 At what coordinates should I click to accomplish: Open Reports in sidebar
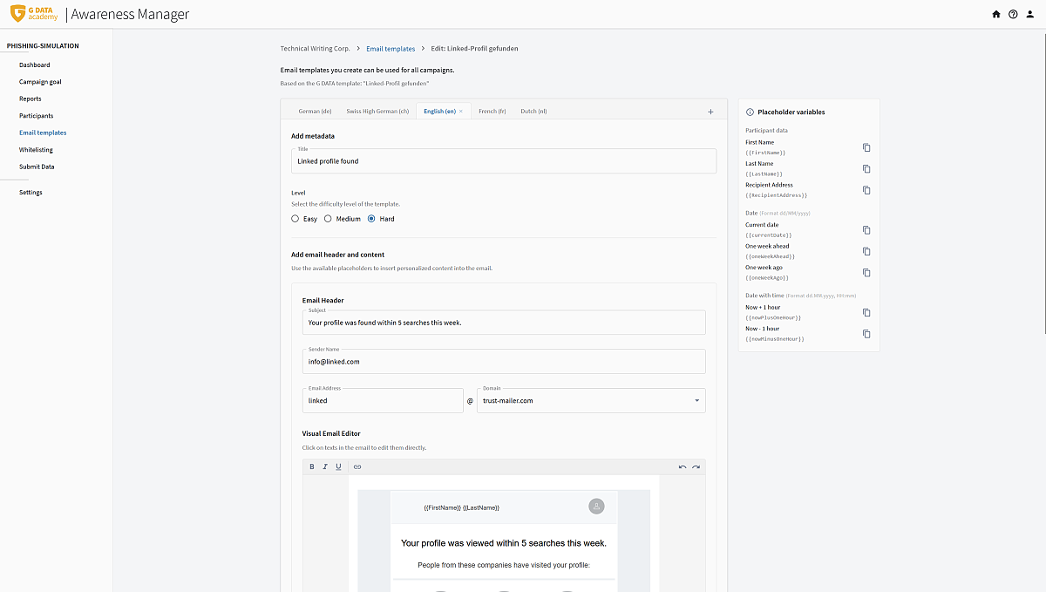[31, 99]
